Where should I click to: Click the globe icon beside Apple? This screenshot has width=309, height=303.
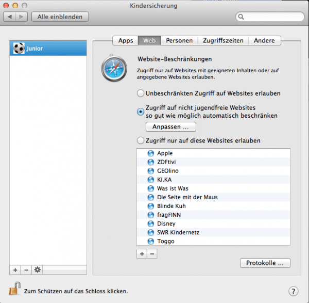point(151,153)
